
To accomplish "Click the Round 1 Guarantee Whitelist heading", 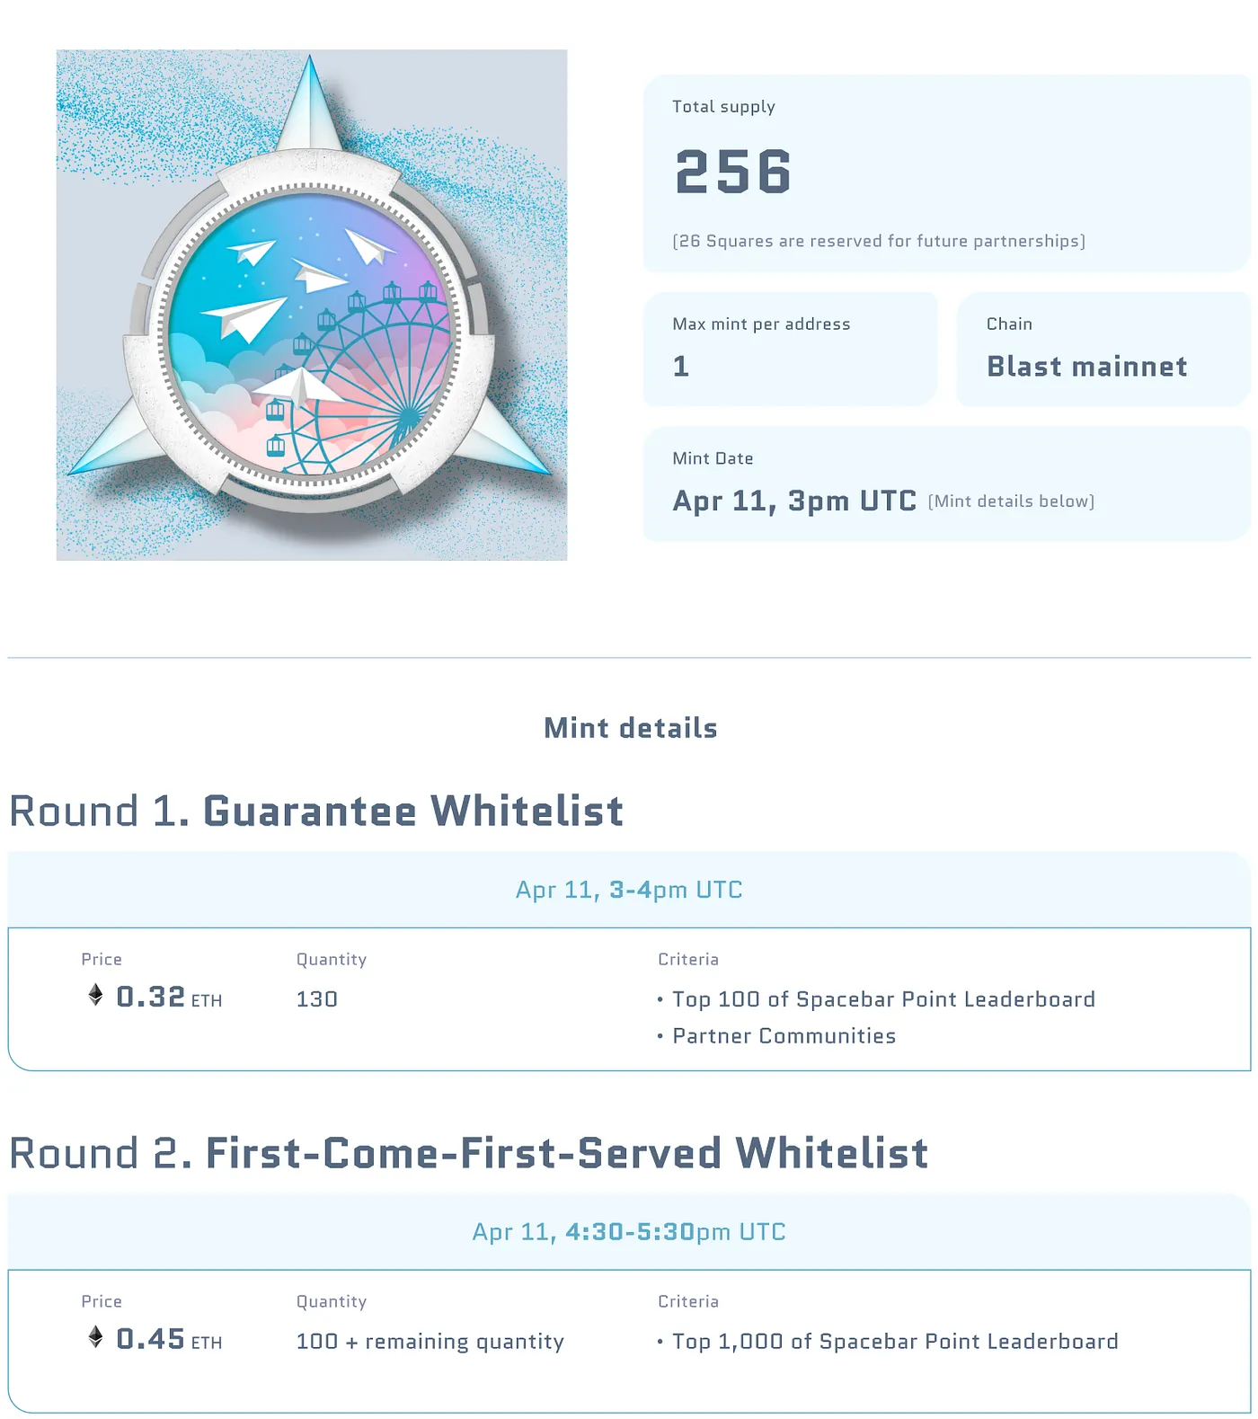I will pyautogui.click(x=316, y=811).
